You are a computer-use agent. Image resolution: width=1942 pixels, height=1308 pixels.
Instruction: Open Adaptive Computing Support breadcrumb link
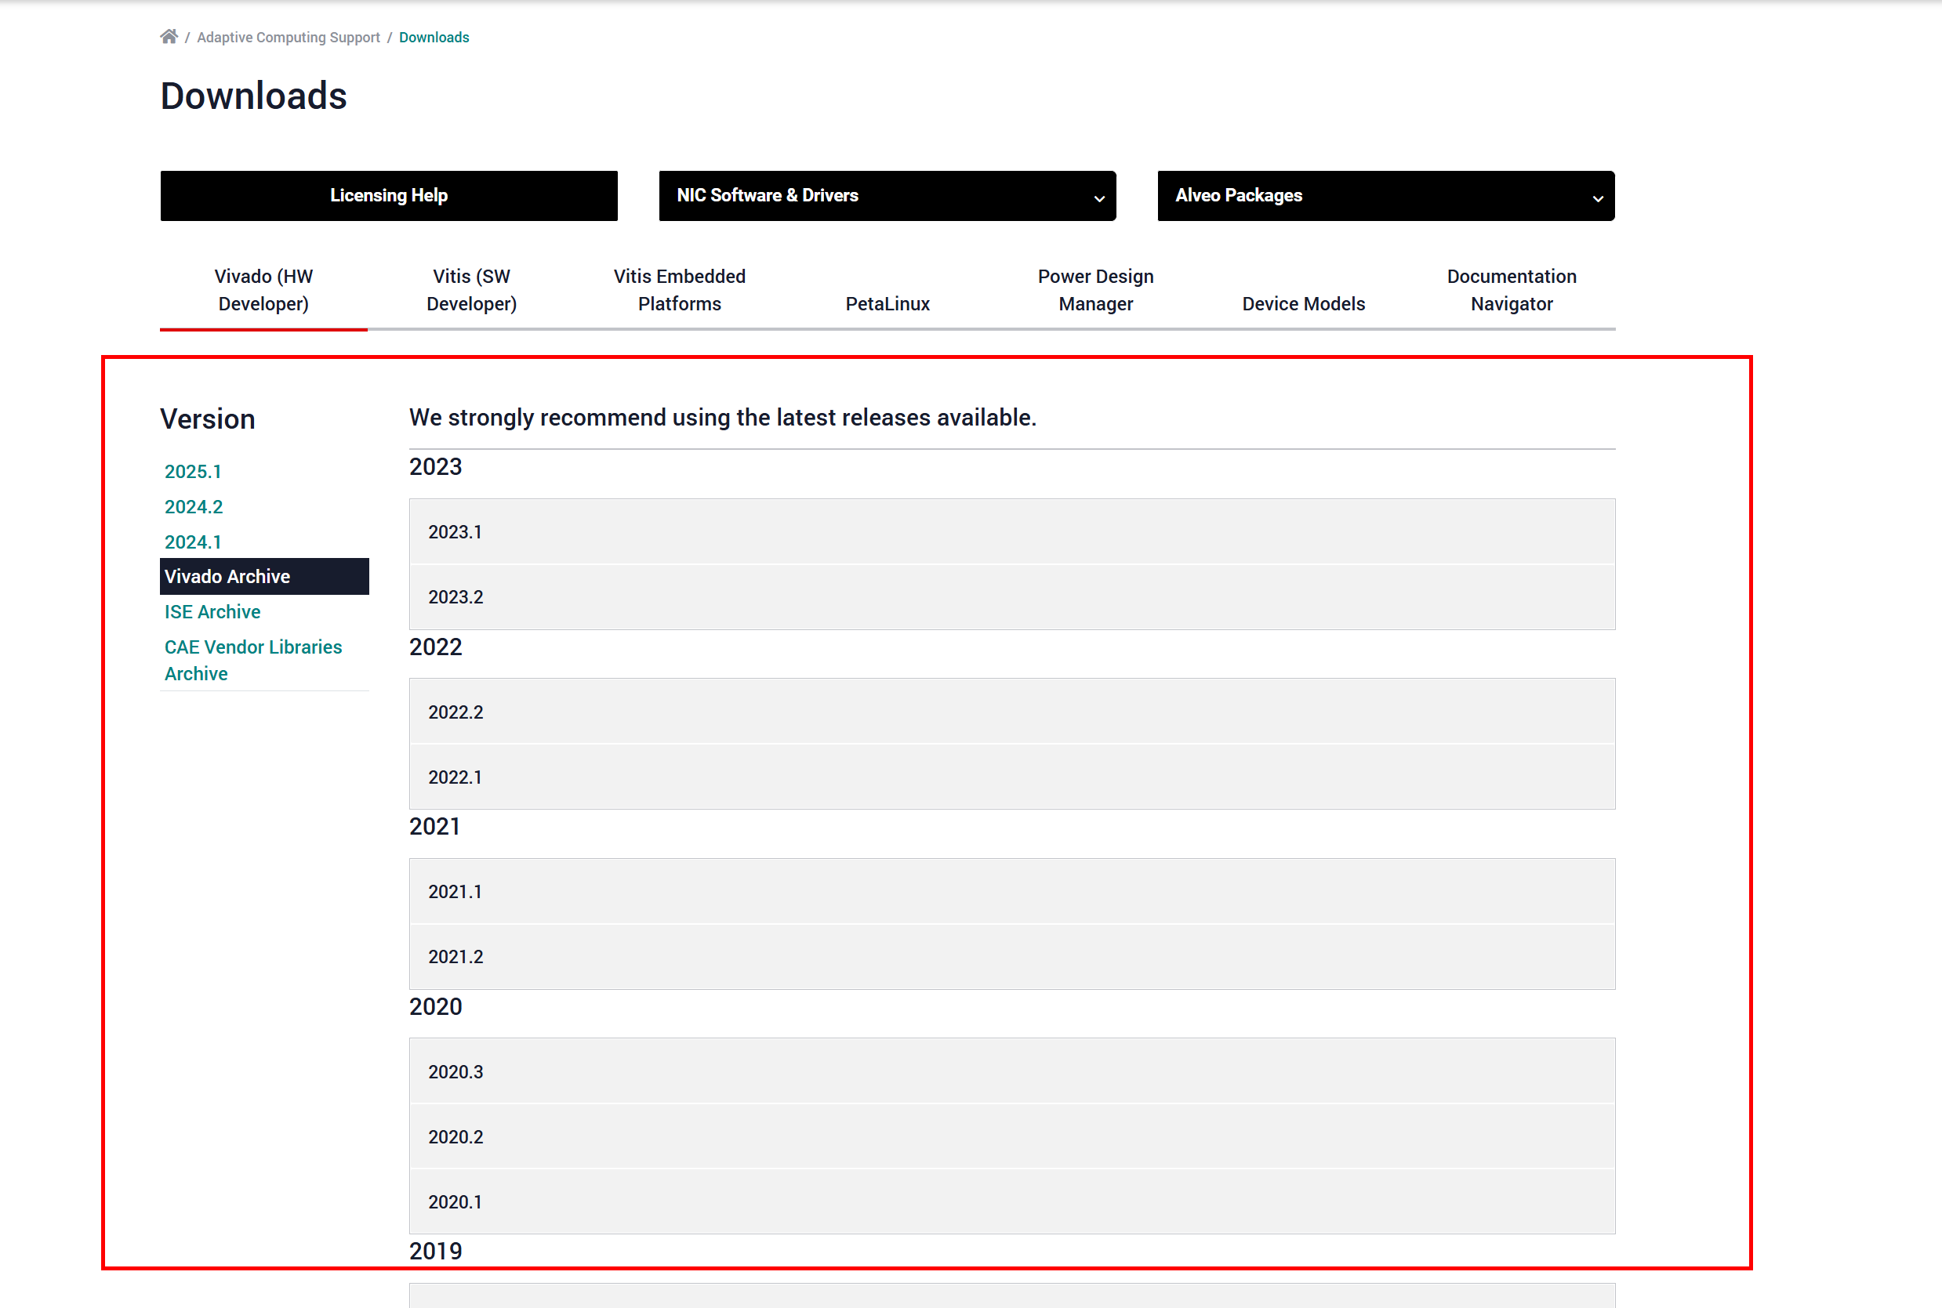click(x=288, y=38)
